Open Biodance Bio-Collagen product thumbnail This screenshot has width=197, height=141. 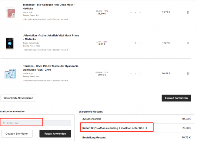coord(10,12)
